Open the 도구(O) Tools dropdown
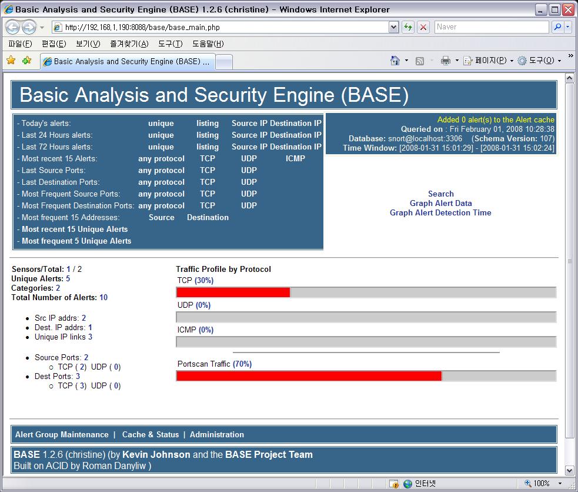 coord(539,61)
